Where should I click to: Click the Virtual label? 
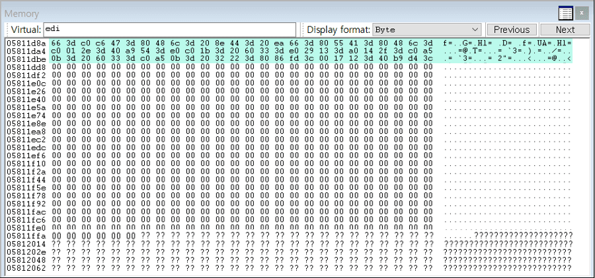click(26, 30)
